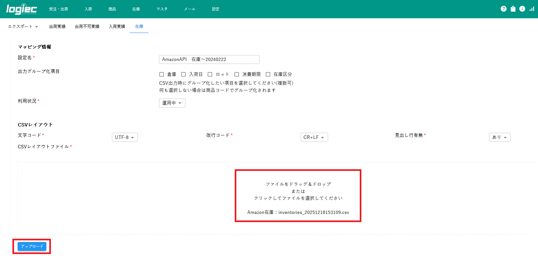The width and height of the screenshot is (538, 256).
Task: Tick the 消費期限 checkbox
Action: click(237, 74)
